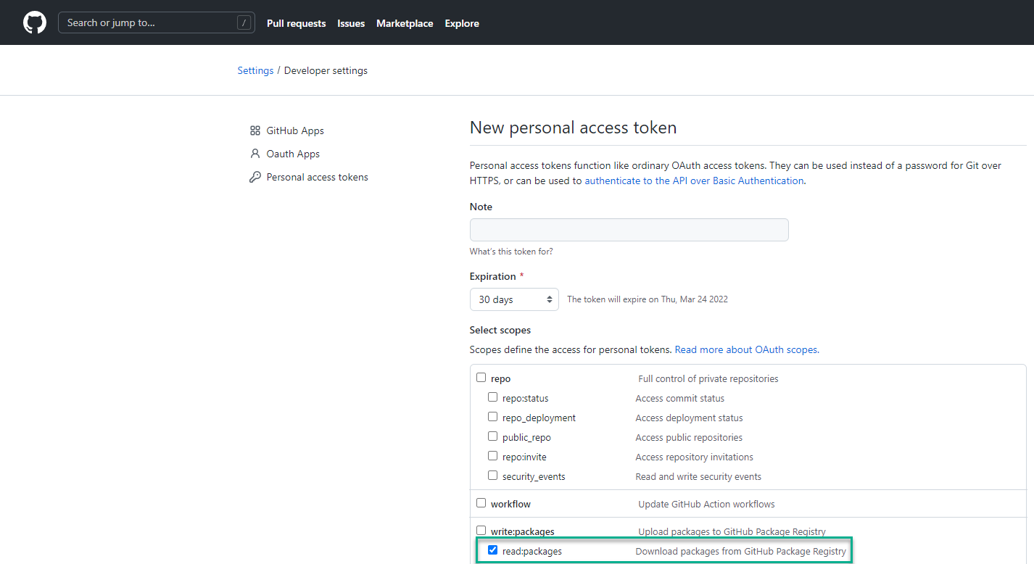Click the Select scopes label
The image size is (1034, 564).
pyautogui.click(x=500, y=330)
